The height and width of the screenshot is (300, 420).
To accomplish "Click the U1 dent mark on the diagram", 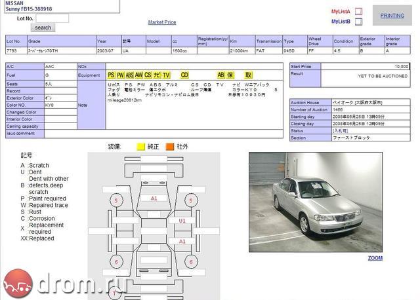I will tap(182, 221).
